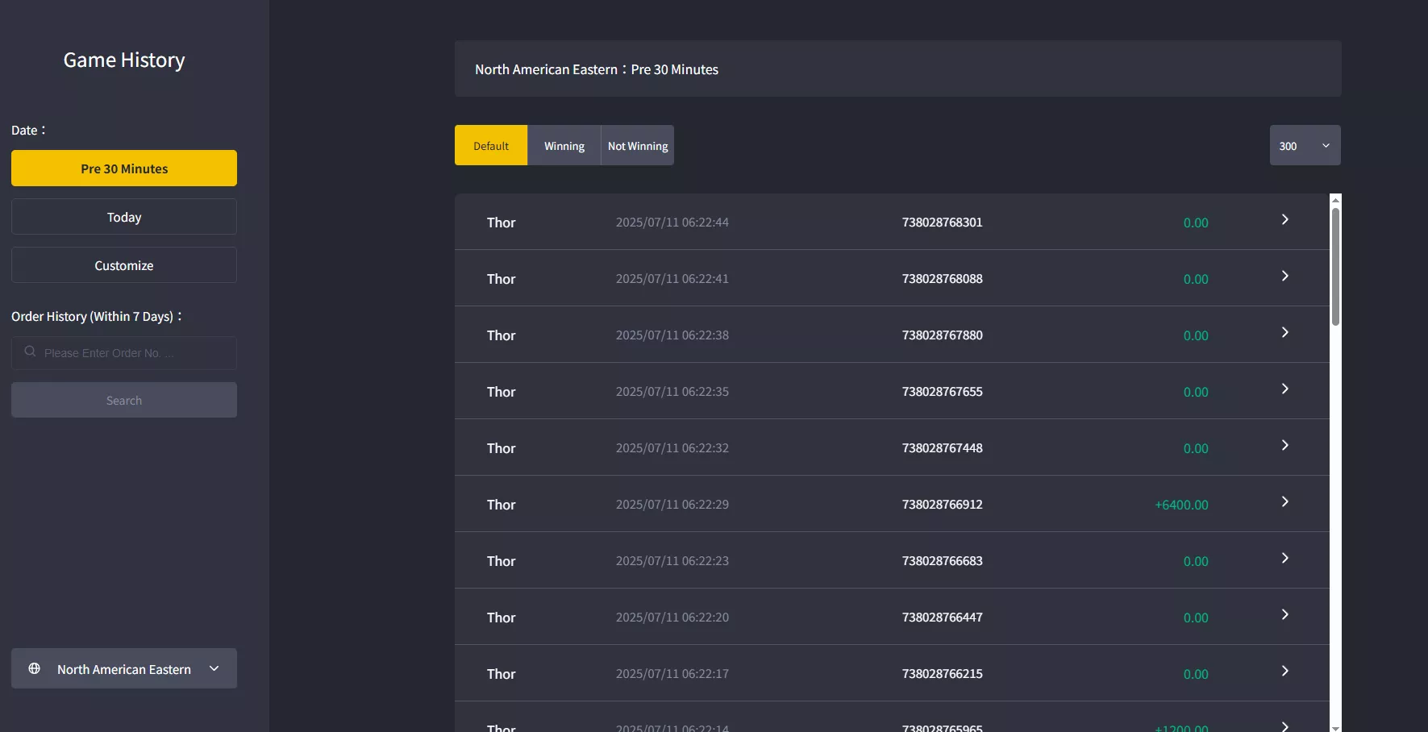Switch to the Winning filter tab
This screenshot has height=732, width=1428.
point(564,145)
